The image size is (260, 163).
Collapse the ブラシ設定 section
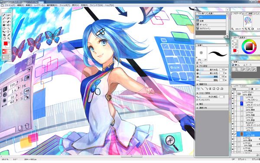[x=198, y=66]
